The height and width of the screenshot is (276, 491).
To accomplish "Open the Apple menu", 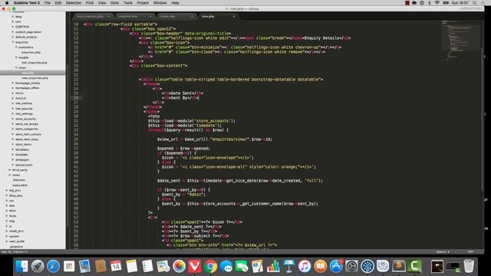I will (x=7, y=3).
